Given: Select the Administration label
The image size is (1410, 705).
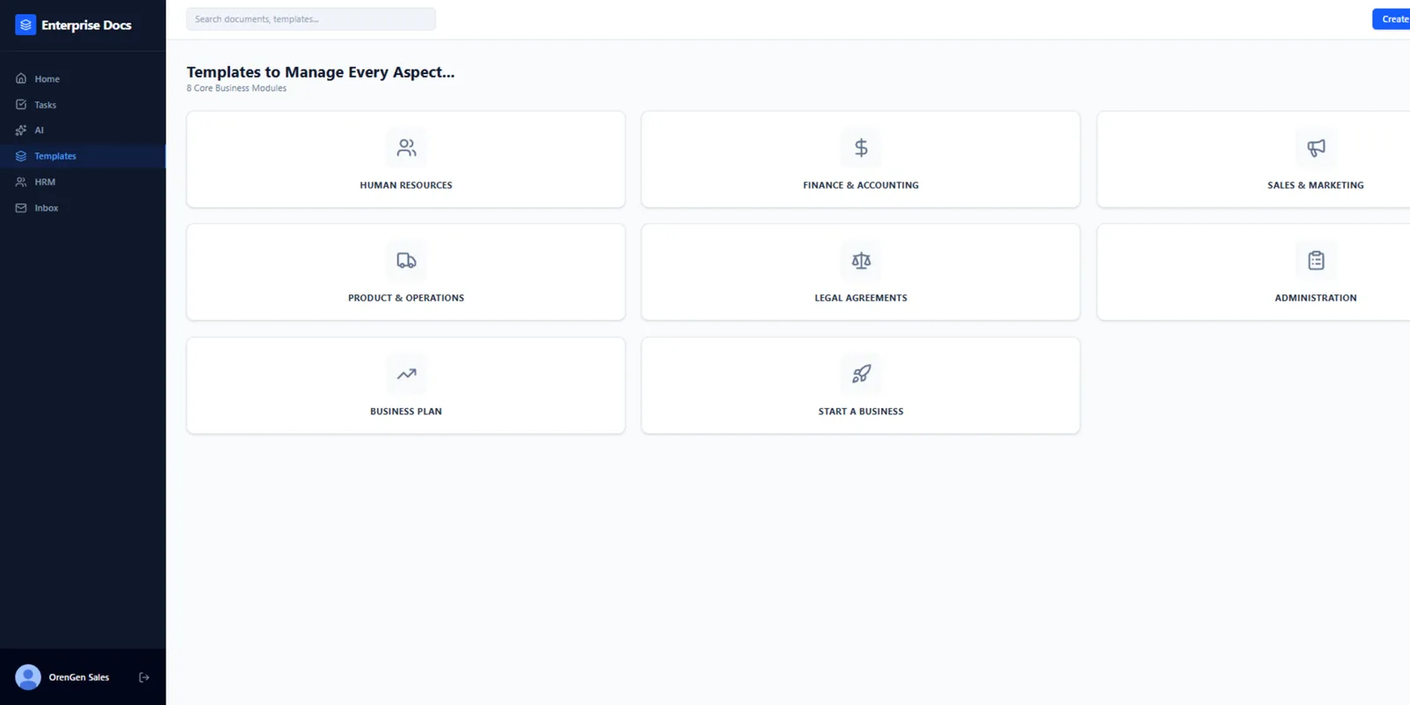Looking at the screenshot, I should [1316, 298].
